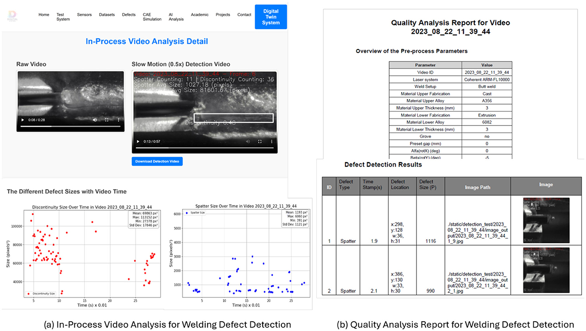Click the Contact link in the navbar
586x331 pixels.
tap(244, 15)
